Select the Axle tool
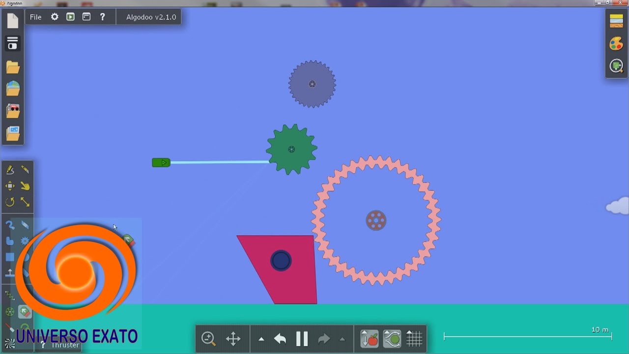The image size is (629, 354). tap(10, 312)
